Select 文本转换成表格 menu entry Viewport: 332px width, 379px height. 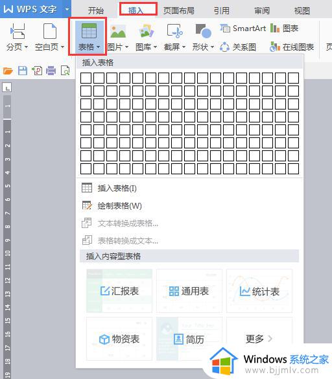(x=190, y=224)
